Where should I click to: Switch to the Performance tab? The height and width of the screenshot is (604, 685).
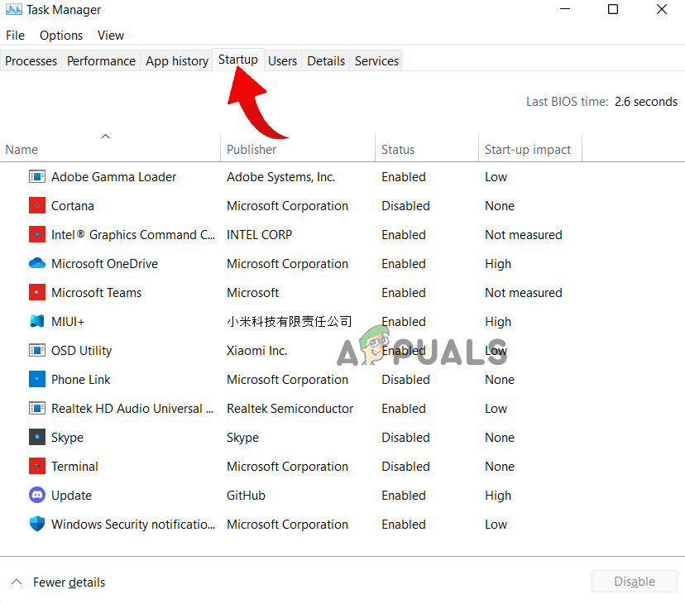101,60
